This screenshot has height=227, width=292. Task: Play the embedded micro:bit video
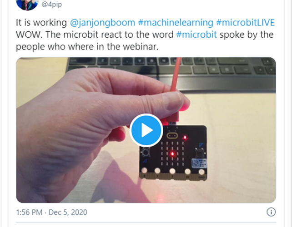[x=146, y=130]
